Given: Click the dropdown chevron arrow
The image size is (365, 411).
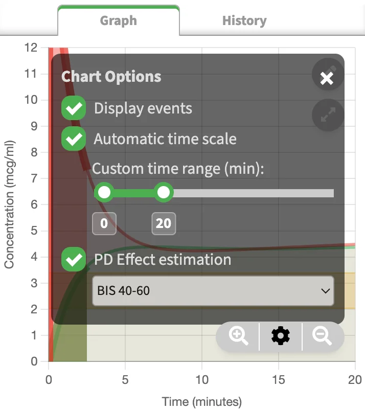Looking at the screenshot, I should click(326, 291).
